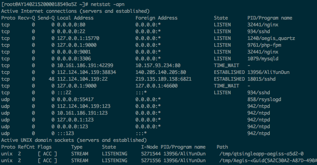Select the 1240/aegis_quartz program entry
The image size is (317, 165).
271,39
